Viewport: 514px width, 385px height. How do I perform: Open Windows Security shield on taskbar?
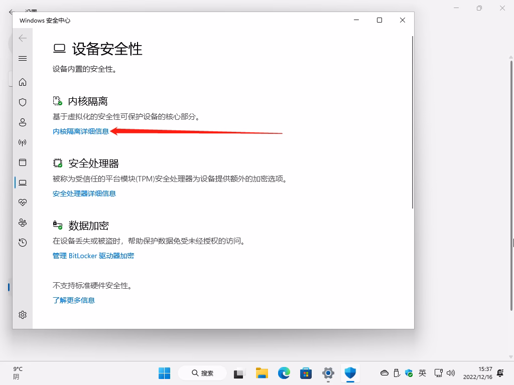pos(350,373)
